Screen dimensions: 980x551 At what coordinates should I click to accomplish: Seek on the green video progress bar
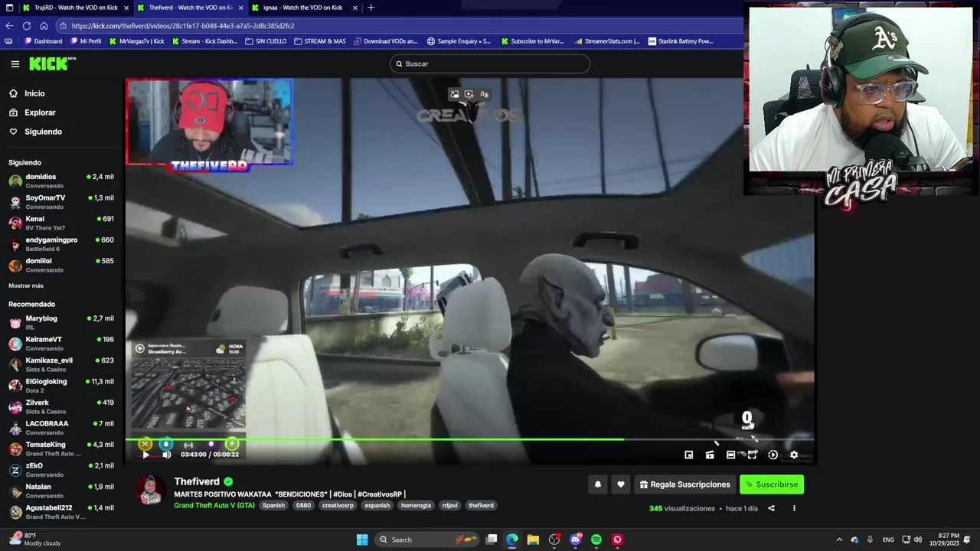pyautogui.click(x=469, y=439)
